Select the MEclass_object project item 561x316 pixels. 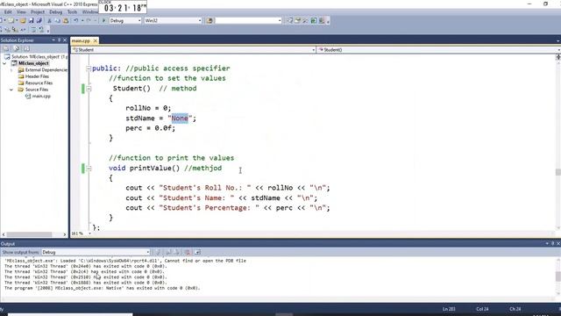[x=33, y=63]
